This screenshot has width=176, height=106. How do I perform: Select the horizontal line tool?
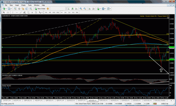pos(17,12)
